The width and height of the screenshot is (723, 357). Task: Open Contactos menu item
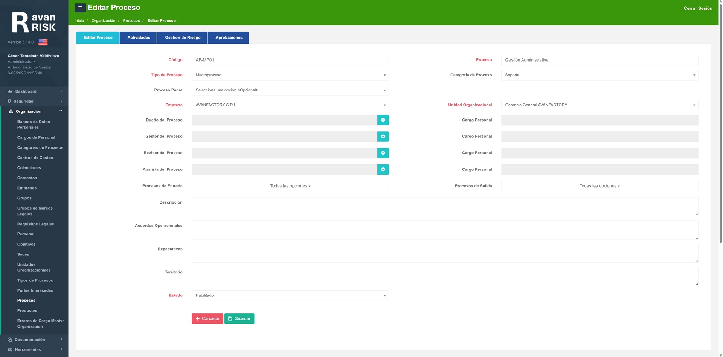(27, 178)
